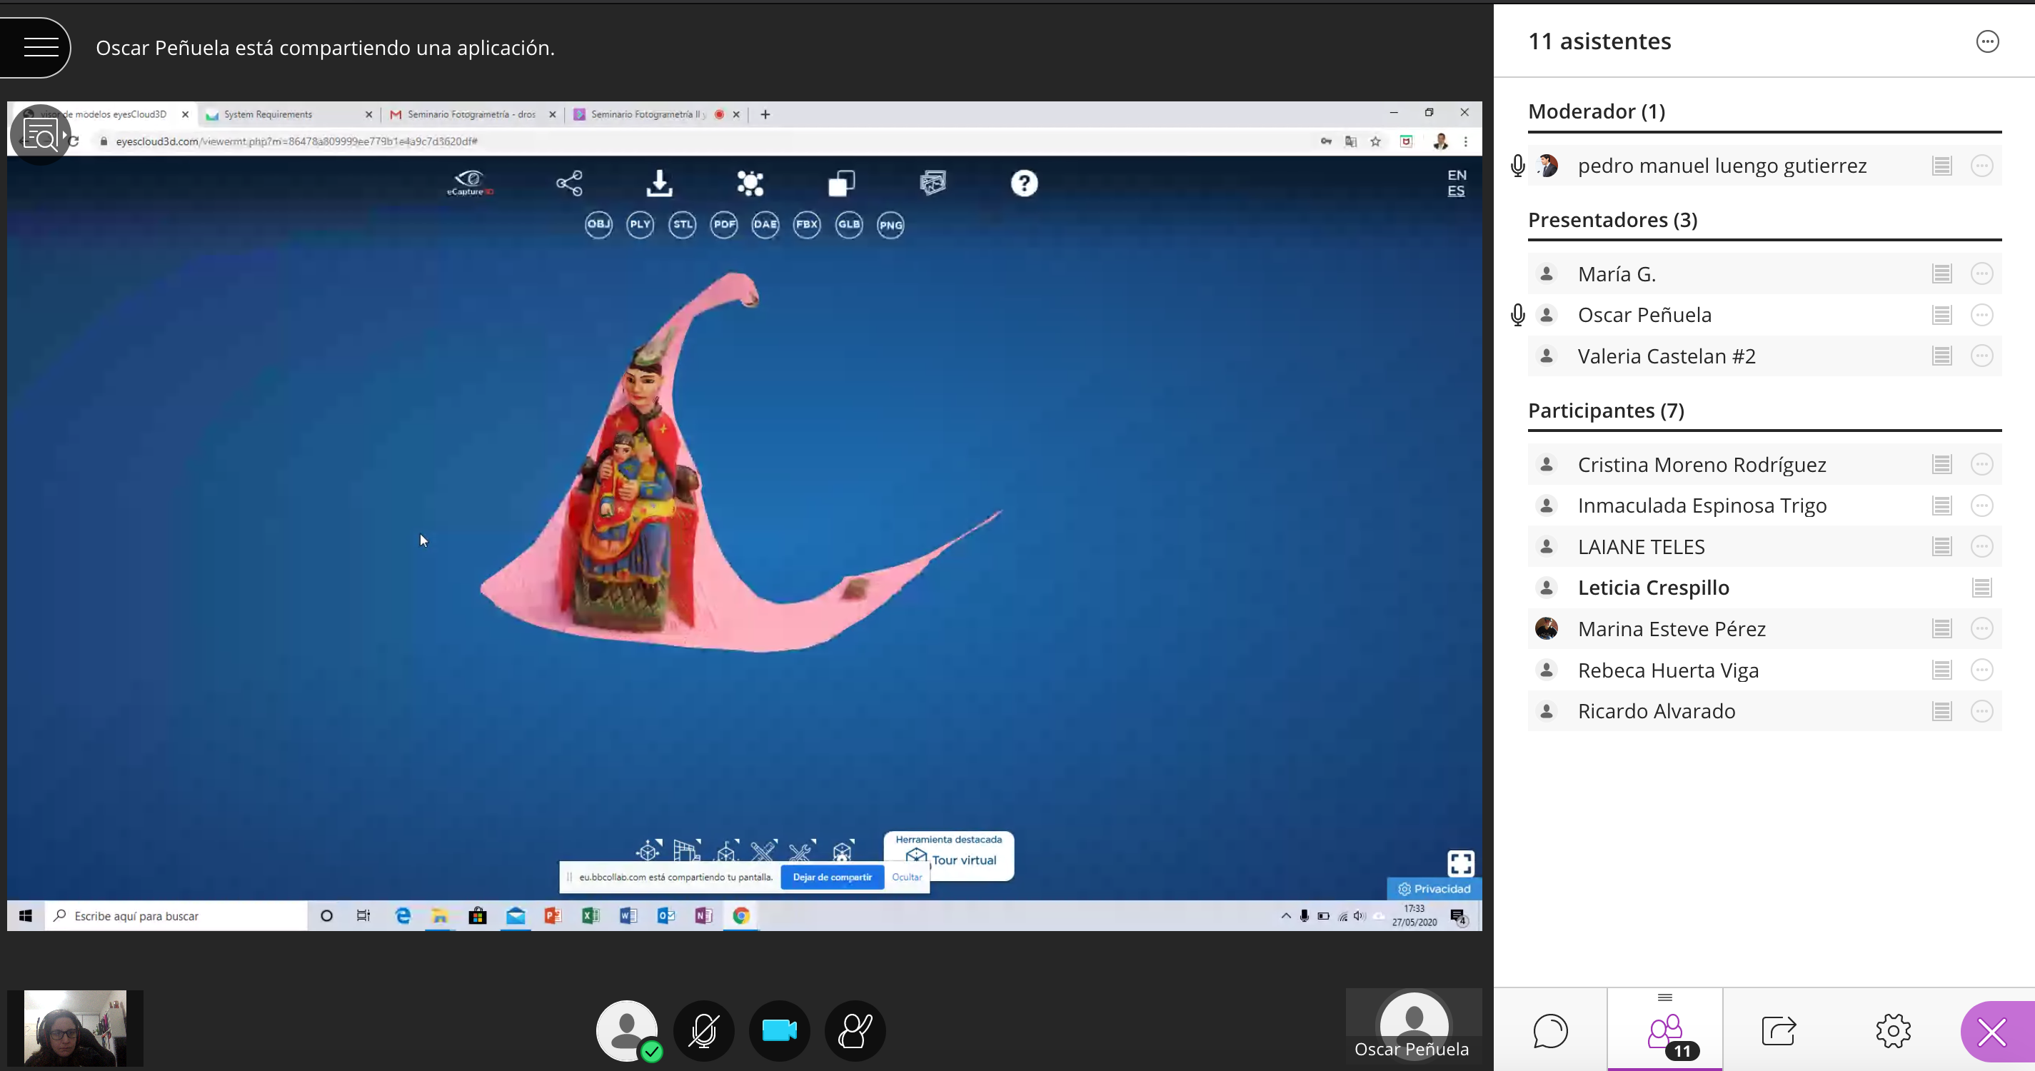Click the download icon in viewer toolbar
Screen dimensions: 2035x1071
[x=659, y=183]
